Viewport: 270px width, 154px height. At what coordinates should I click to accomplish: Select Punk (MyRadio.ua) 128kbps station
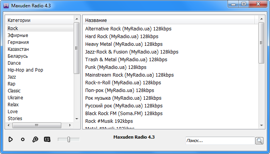point(116,67)
